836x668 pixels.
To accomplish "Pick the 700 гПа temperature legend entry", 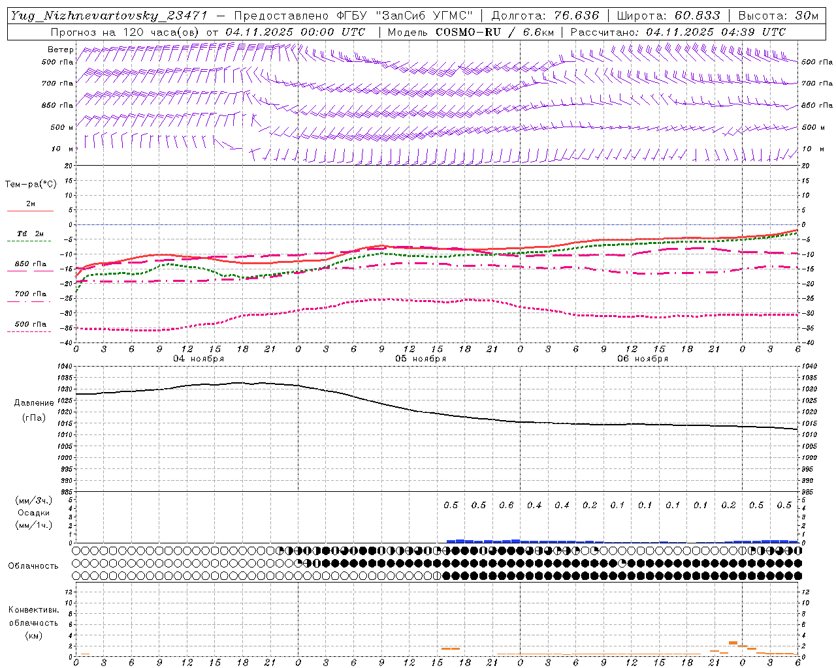I will point(30,294).
